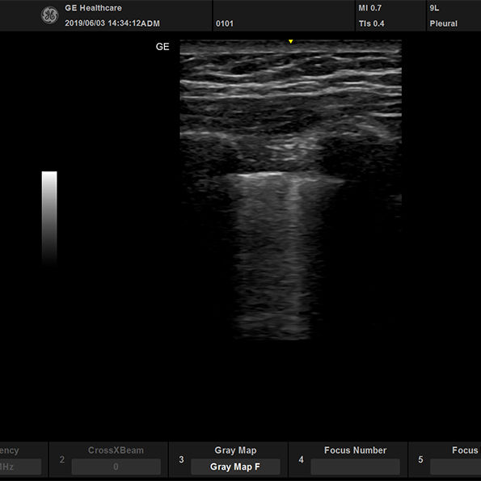Image resolution: width=481 pixels, height=481 pixels.
Task: Click the yellow probe orientation marker
Action: point(290,41)
